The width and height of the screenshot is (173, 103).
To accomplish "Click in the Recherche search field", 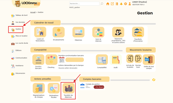I will click(x=84, y=4).
